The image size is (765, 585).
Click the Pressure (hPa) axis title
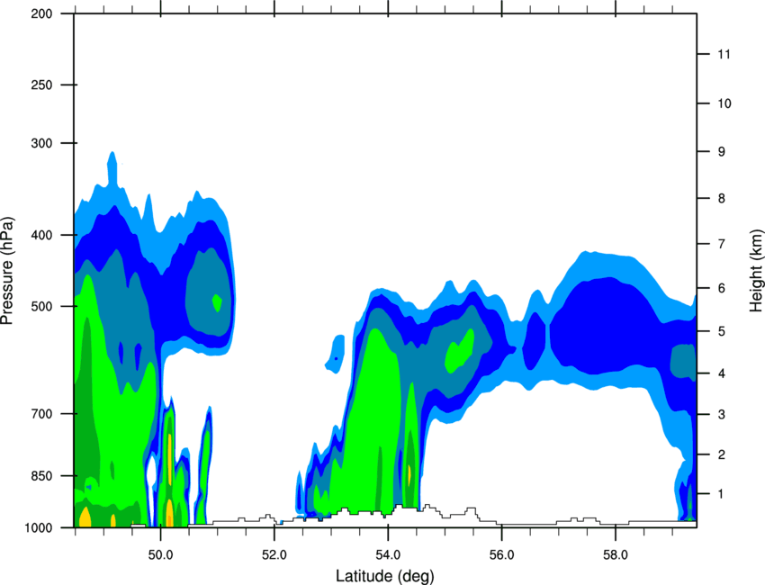click(x=7, y=271)
